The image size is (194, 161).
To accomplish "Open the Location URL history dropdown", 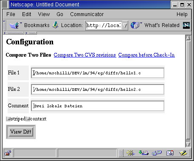I will coord(125,25).
